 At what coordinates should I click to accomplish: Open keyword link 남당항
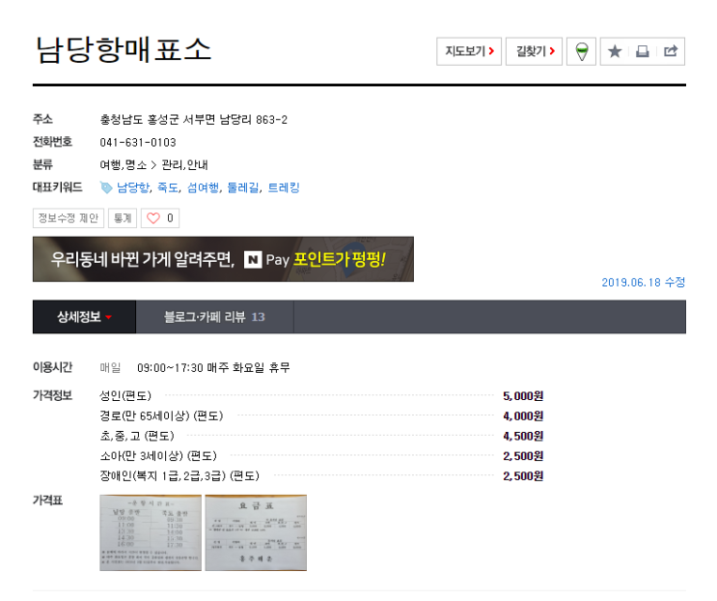click(x=133, y=187)
